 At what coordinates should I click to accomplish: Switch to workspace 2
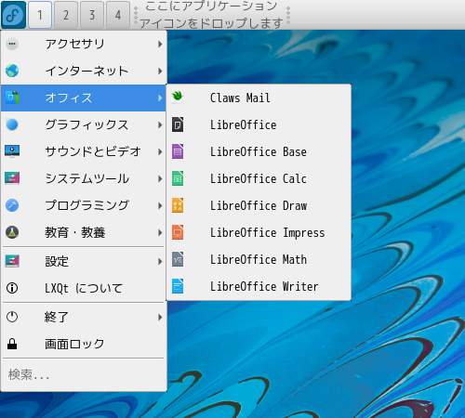(66, 15)
